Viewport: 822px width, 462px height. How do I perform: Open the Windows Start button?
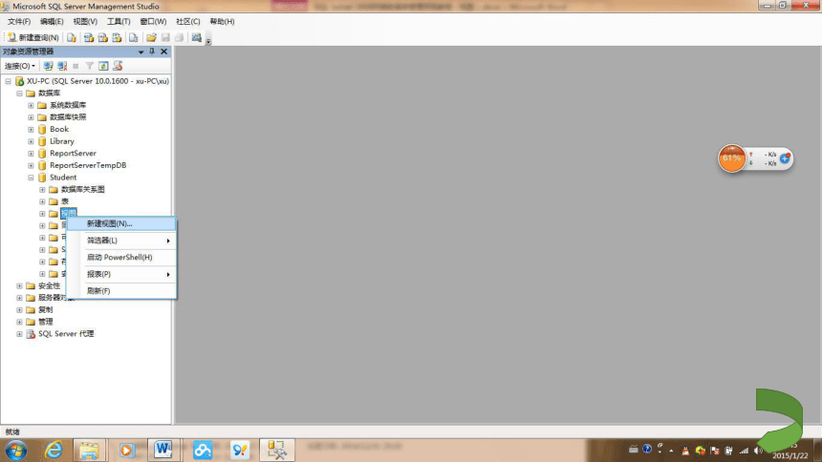click(x=16, y=451)
